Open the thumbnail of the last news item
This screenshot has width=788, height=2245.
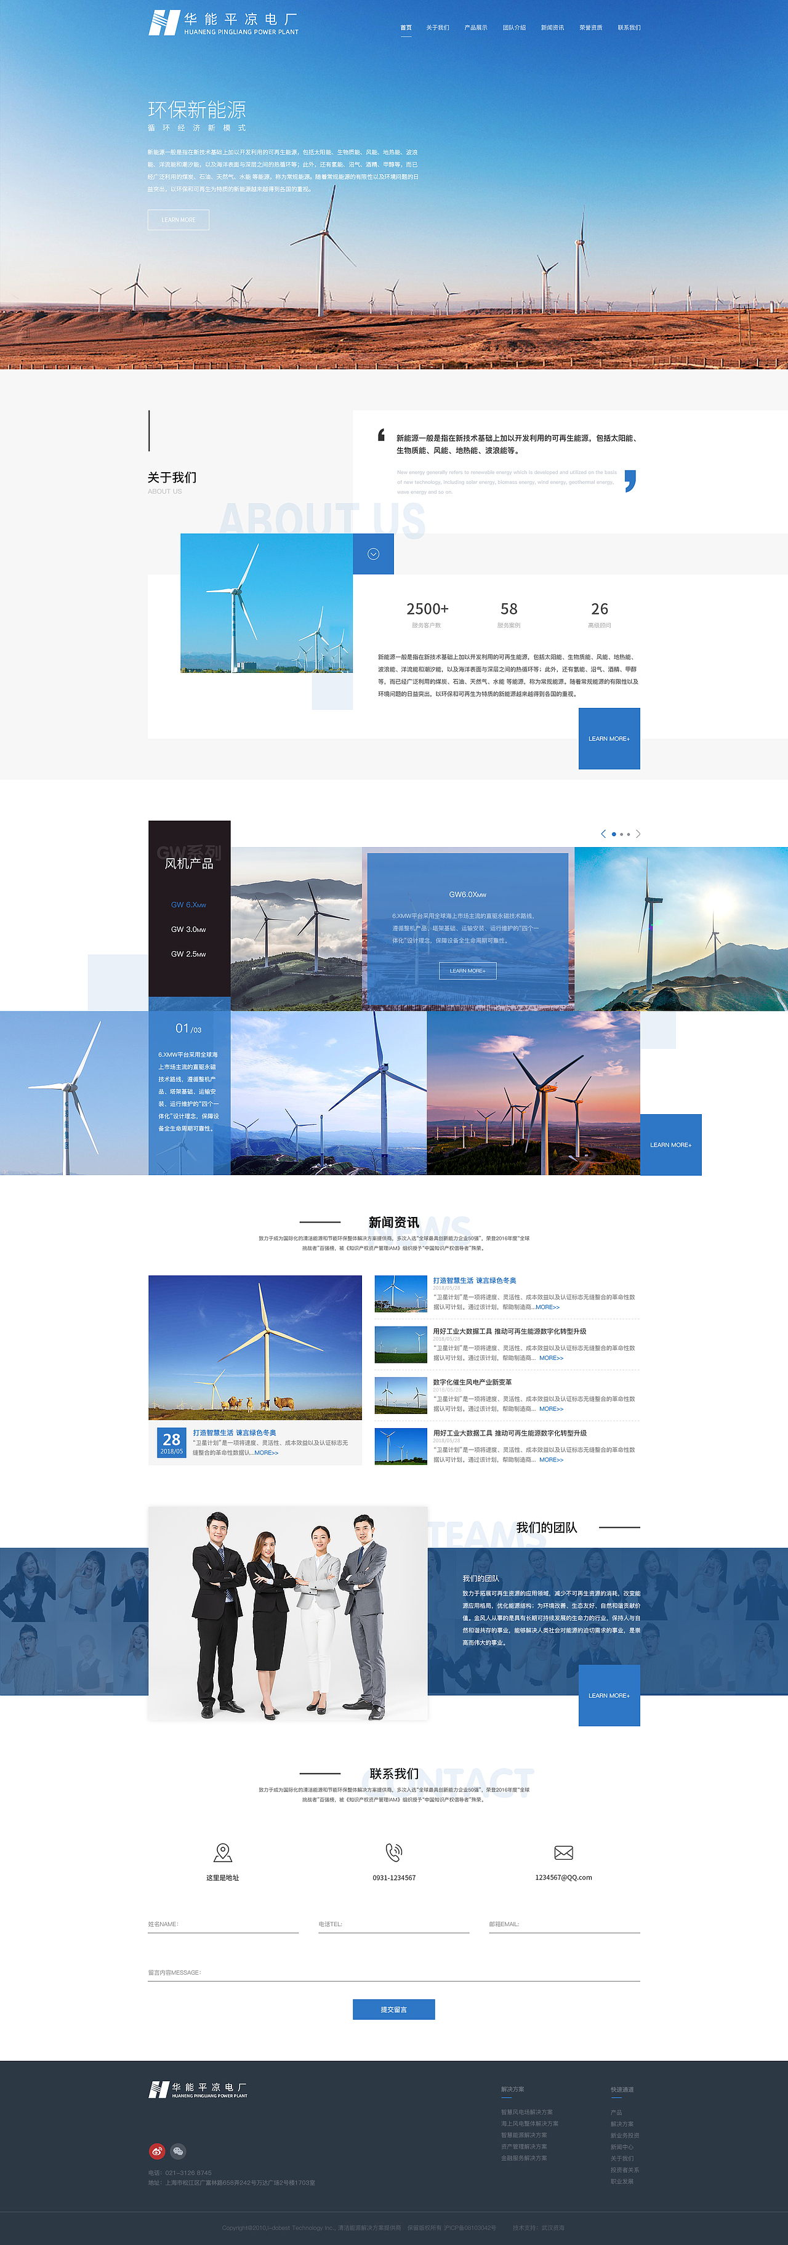point(401,1447)
